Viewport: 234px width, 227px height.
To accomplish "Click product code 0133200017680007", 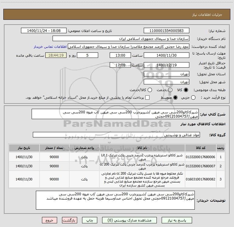I will [201, 166].
